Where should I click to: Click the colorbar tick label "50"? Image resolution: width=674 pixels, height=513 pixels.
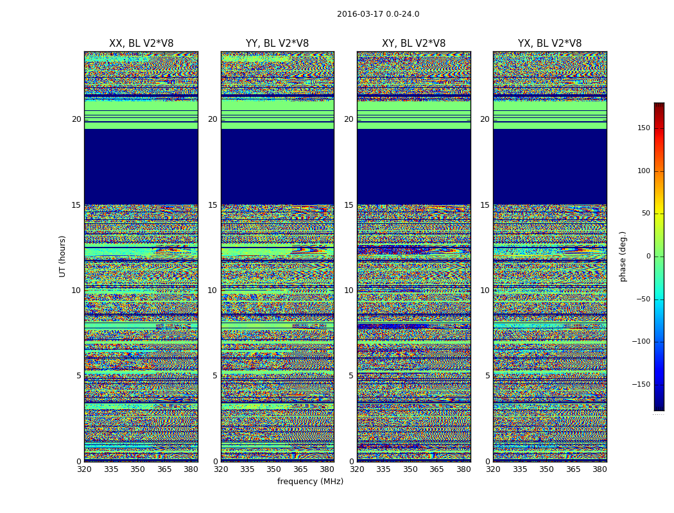click(646, 214)
